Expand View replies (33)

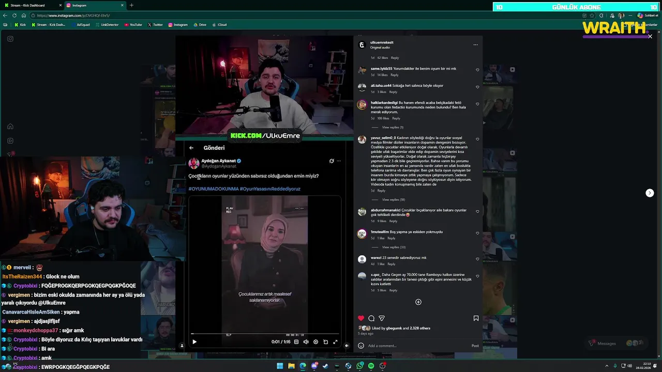click(394, 247)
